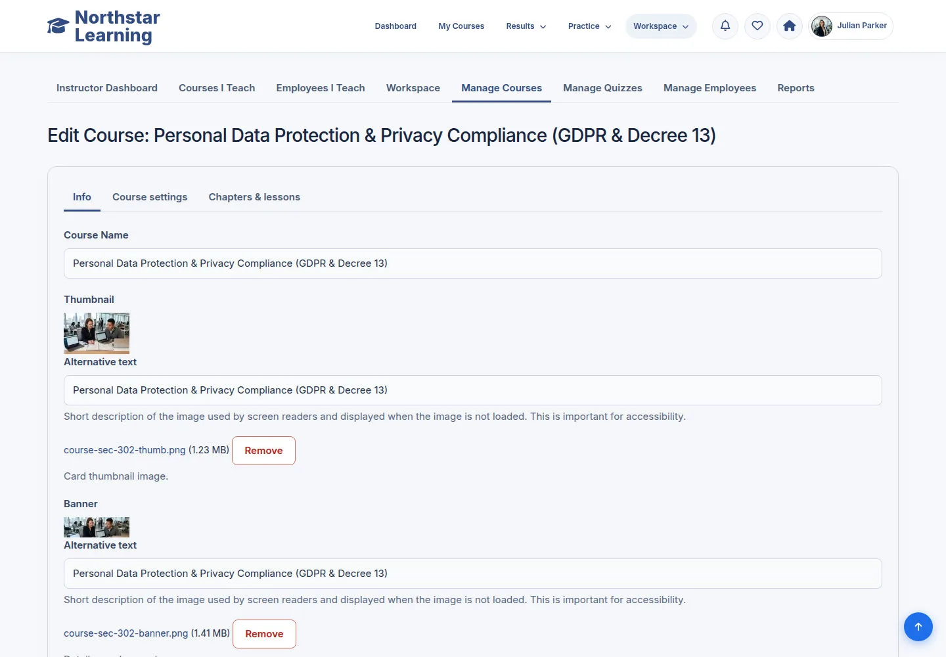The width and height of the screenshot is (946, 657).
Task: Click the Course Name input field
Action: point(473,263)
